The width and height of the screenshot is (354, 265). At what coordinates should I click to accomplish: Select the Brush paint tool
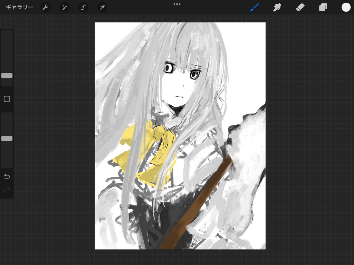tap(254, 7)
